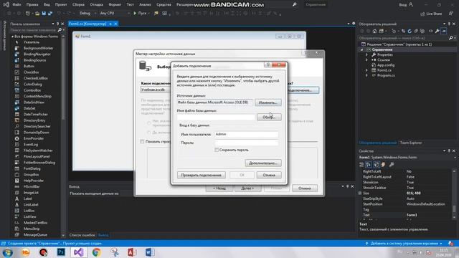Image resolution: width=459 pixels, height=258 pixels.
Task: Open the Debug configuration dropdown
Action: (x=87, y=13)
